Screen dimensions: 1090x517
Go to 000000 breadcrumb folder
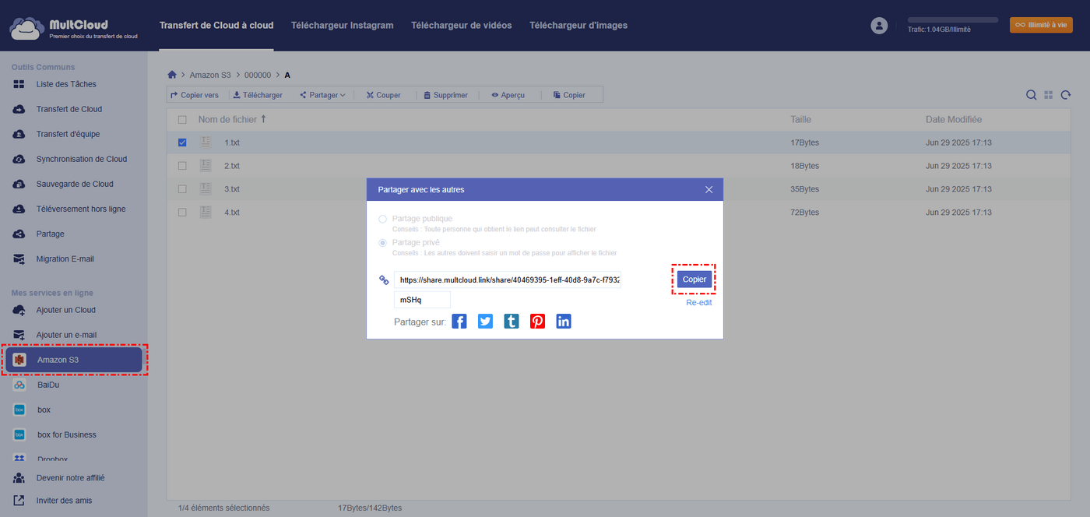tap(258, 75)
